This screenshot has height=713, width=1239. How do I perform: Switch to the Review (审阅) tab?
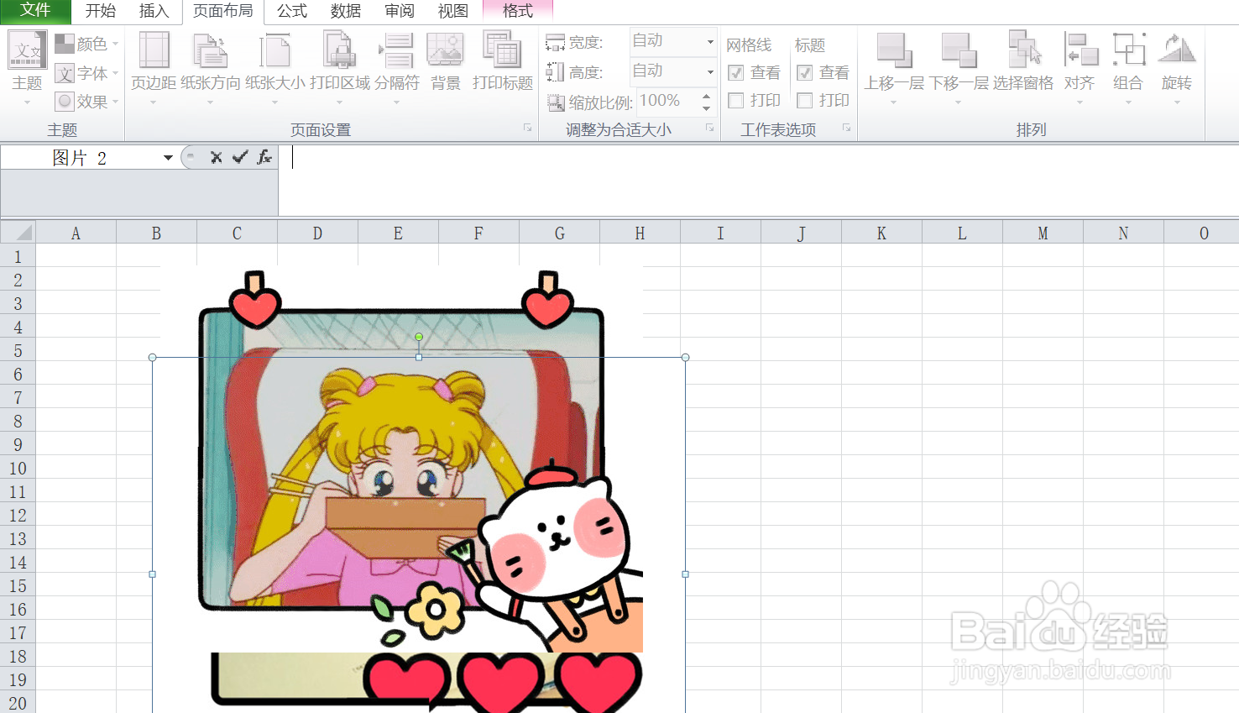(x=400, y=11)
